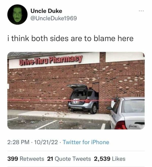Image resolution: width=152 pixels, height=167 pixels.
Task: Click the silver car's side mirror
Action: coord(109,108)
